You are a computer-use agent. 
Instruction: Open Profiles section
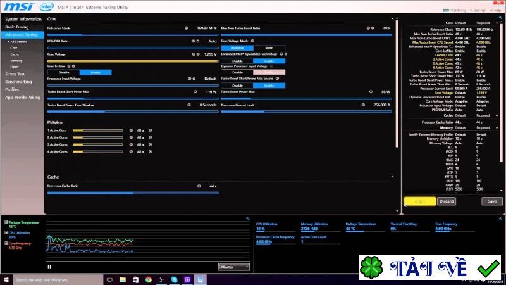12,89
